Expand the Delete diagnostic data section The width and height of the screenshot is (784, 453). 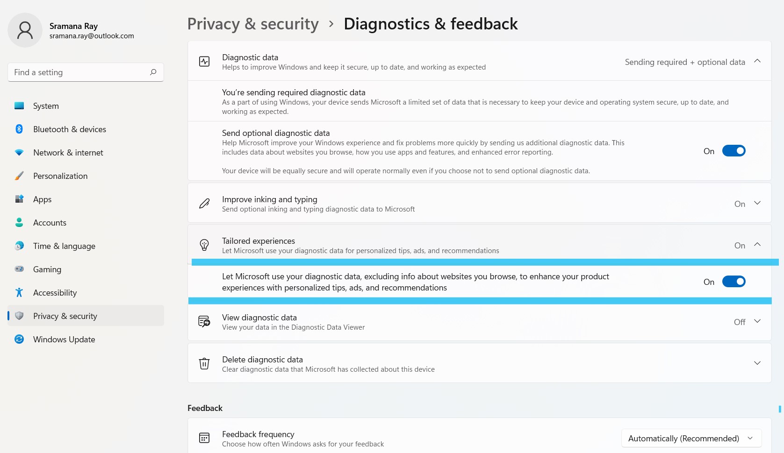tap(757, 363)
